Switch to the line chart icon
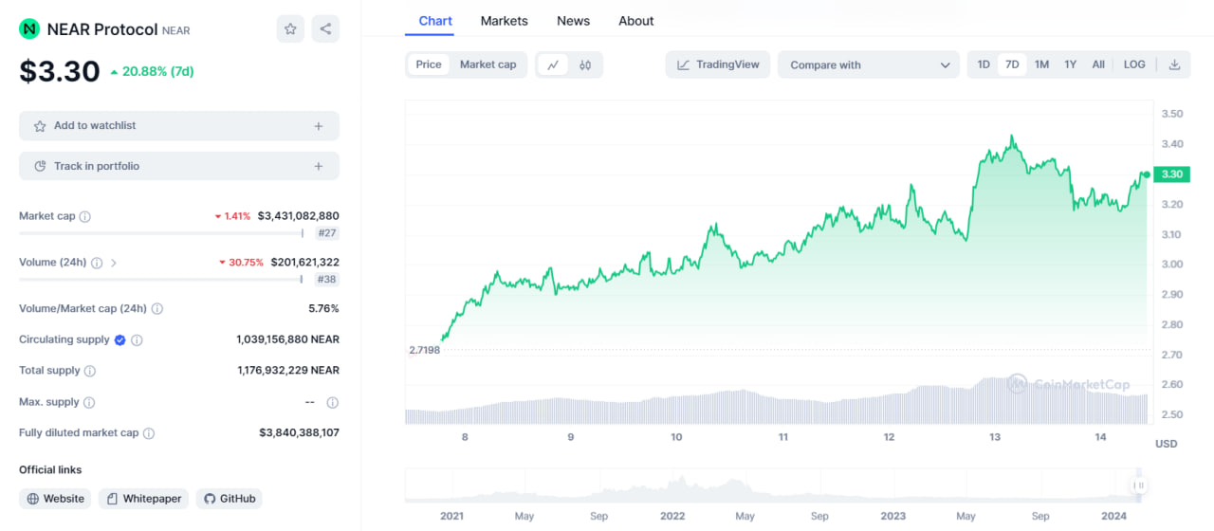 [552, 64]
